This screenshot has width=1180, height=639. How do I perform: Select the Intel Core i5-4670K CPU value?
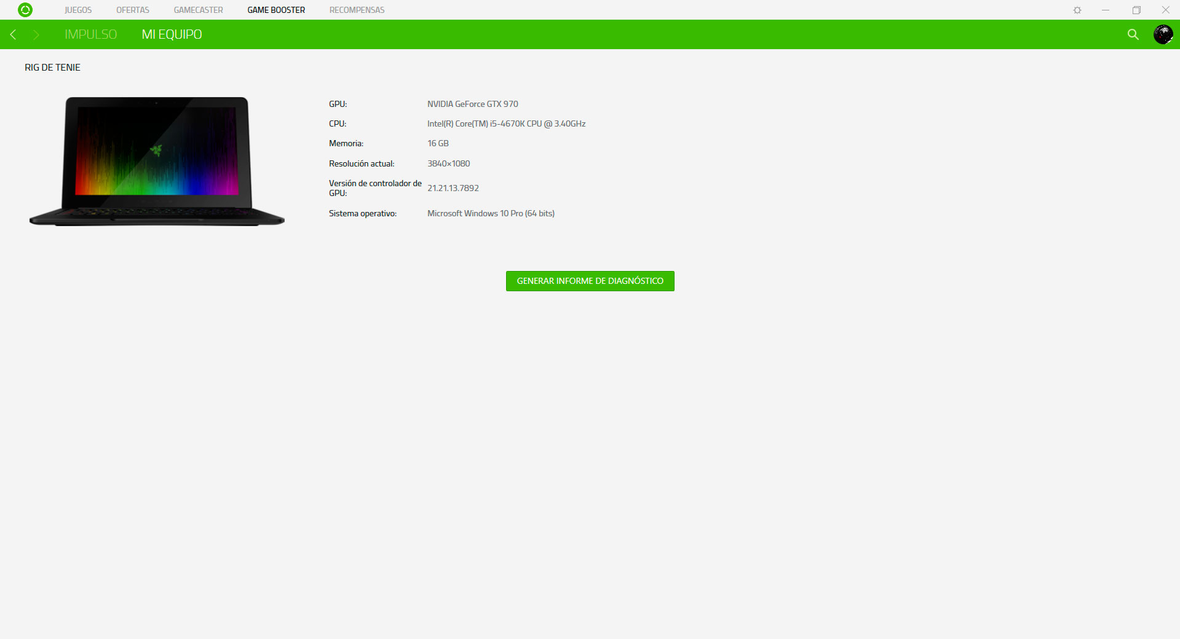(x=506, y=123)
